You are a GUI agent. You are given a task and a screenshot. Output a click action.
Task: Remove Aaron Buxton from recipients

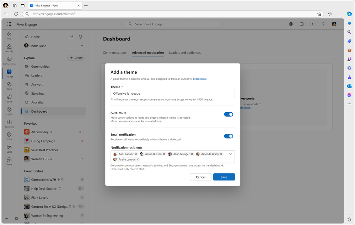click(x=164, y=154)
